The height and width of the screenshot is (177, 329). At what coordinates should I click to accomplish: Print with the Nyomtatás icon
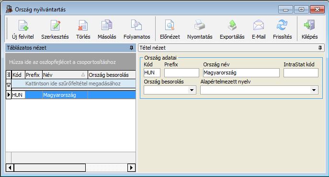tap(200, 30)
